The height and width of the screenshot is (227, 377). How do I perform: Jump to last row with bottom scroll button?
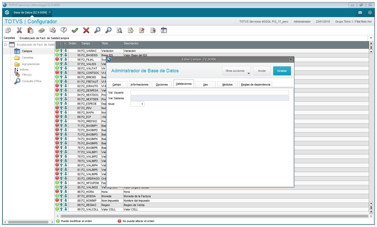371,211
